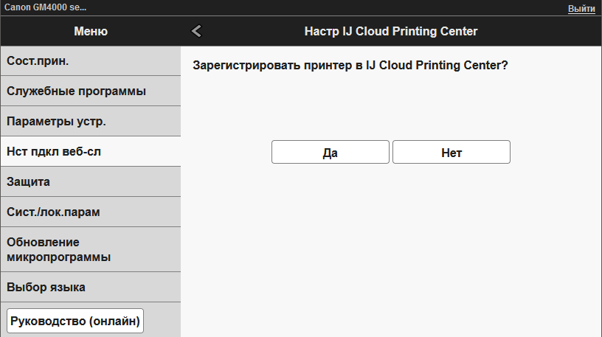Click the Выйти logout link

coord(581,8)
